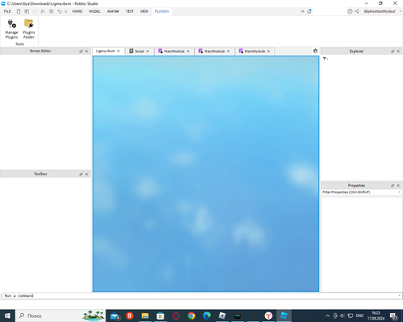The width and height of the screenshot is (403, 322).
Task: Switch to the TEST ribbon tab
Action: pos(130,11)
